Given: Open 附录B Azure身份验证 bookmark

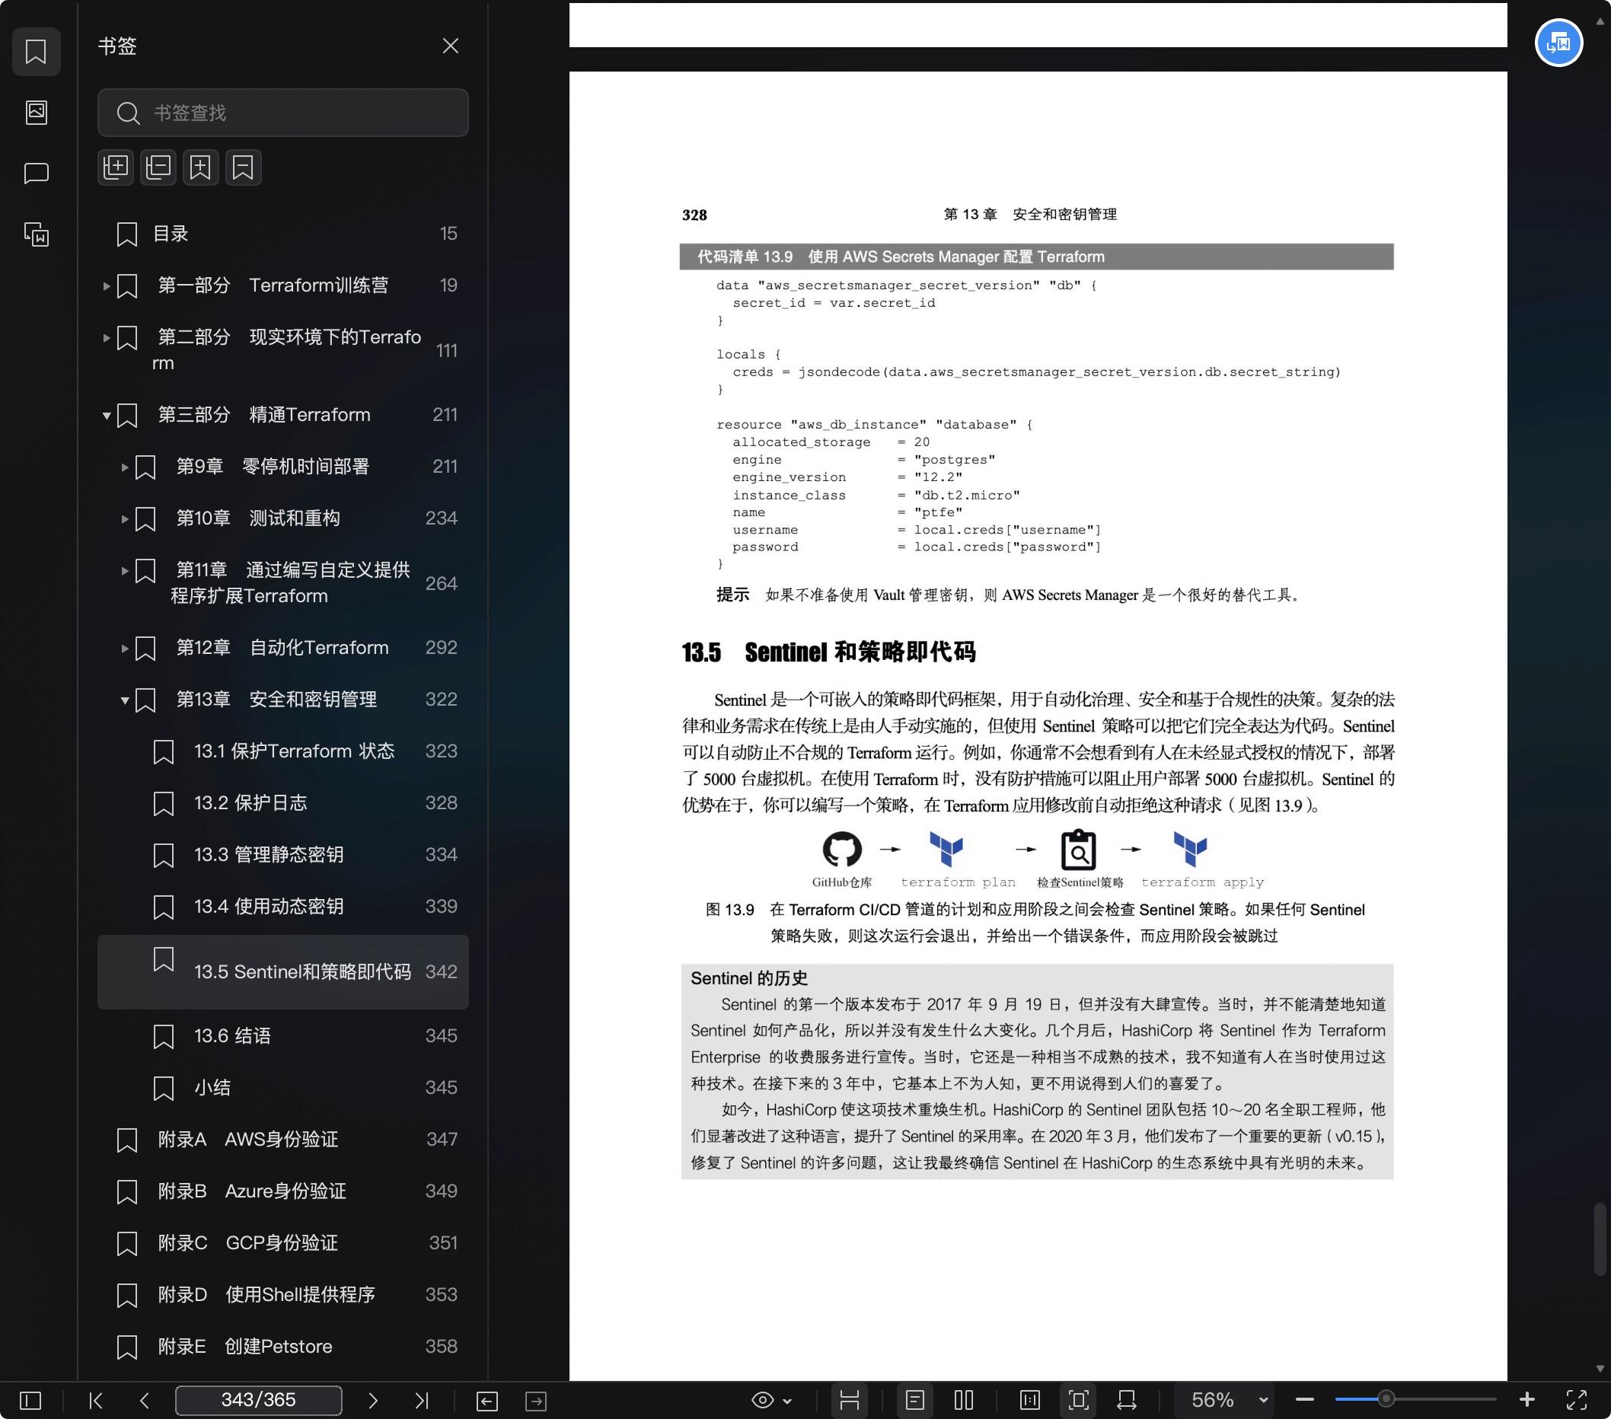Looking at the screenshot, I should point(283,1191).
